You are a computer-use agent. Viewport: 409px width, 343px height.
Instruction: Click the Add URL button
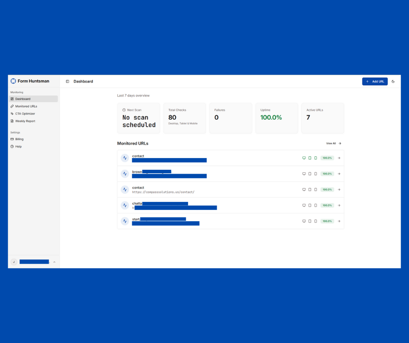375,81
